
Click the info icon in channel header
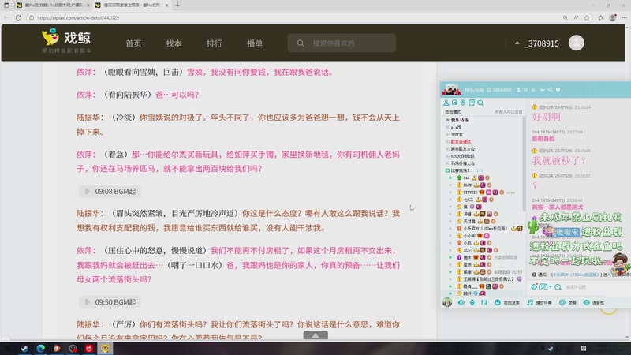558,90
